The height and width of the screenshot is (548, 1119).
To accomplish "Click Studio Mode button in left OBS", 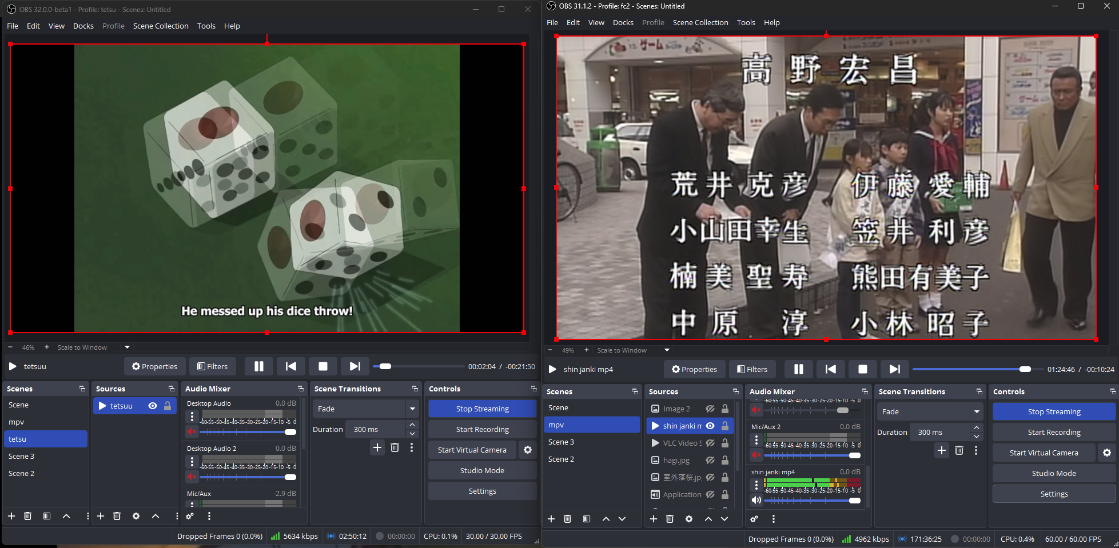I will 482,470.
